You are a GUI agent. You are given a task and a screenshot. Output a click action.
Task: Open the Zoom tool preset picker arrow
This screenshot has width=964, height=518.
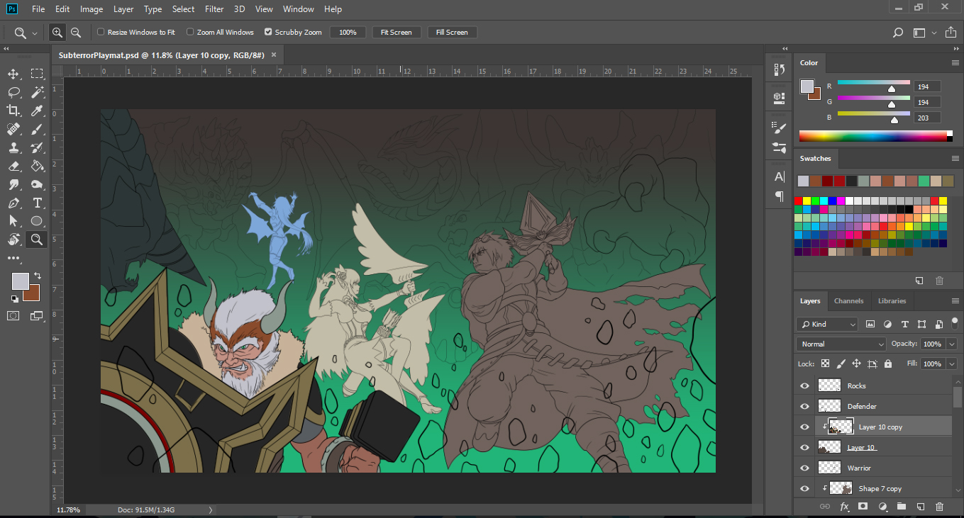[x=35, y=33]
